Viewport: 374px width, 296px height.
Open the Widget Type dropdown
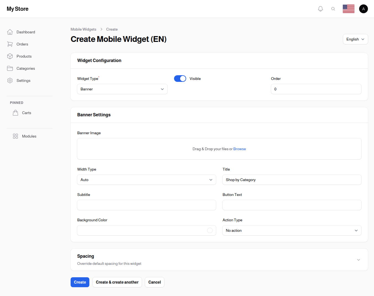[122, 89]
